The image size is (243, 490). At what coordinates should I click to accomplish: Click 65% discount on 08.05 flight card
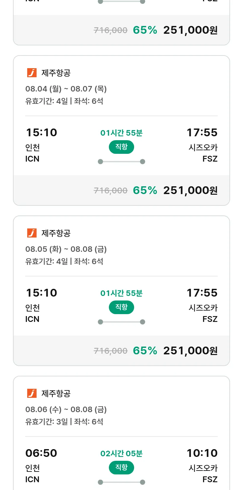pyautogui.click(x=145, y=351)
